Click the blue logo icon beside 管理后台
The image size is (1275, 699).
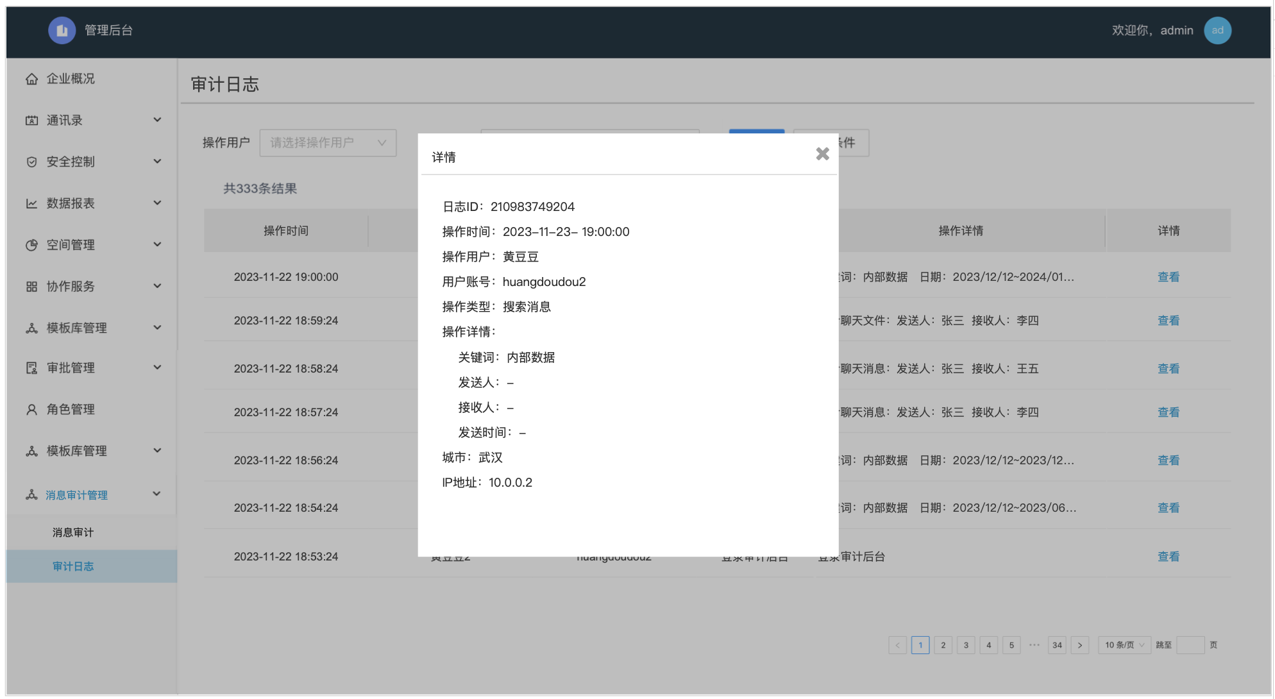[62, 30]
